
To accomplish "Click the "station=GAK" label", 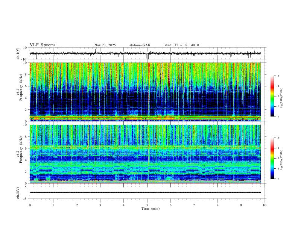I will click(140, 45).
